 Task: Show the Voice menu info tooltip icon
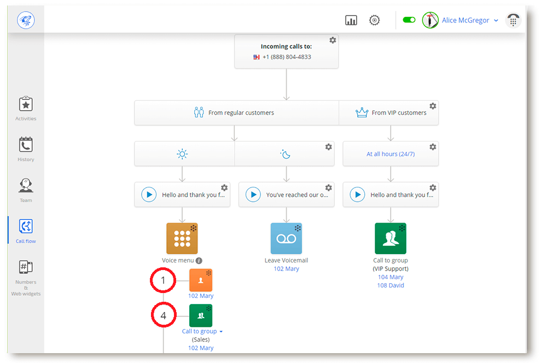tap(199, 260)
